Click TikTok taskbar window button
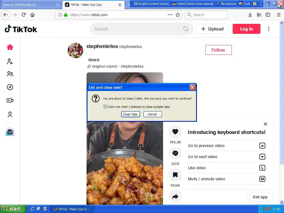The height and width of the screenshot is (213, 284). [x=72, y=209]
